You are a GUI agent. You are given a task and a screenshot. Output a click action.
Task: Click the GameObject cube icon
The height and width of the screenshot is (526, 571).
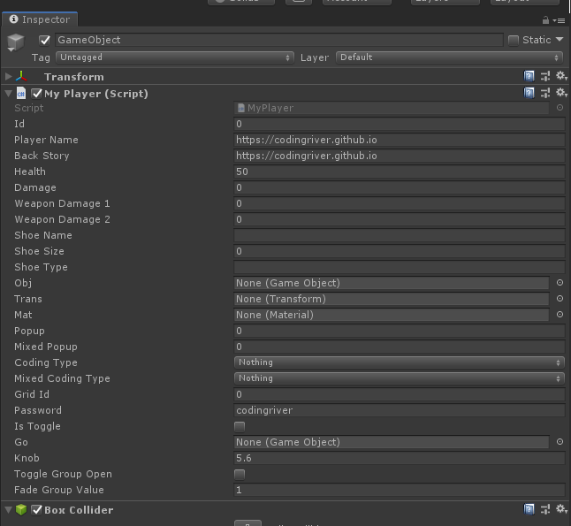coord(16,42)
